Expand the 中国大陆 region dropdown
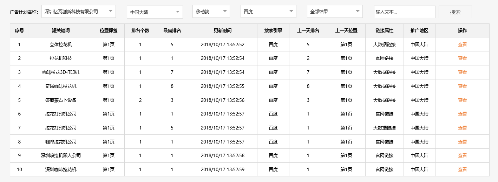The image size is (498, 182). [x=155, y=12]
